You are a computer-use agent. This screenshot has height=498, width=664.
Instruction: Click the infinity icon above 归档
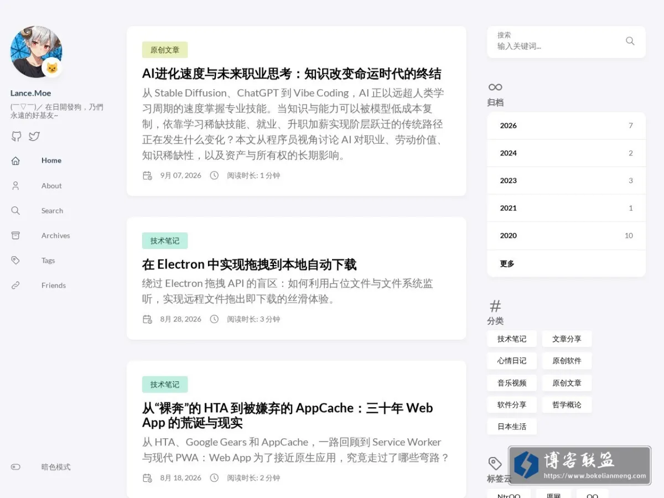pos(495,87)
